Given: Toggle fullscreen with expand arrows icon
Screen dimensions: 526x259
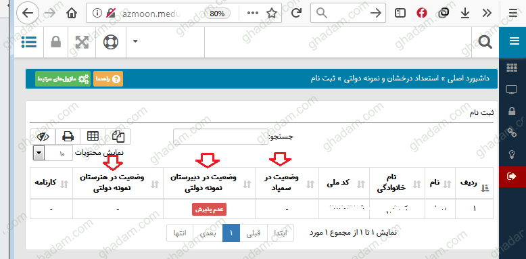Looking at the screenshot, I should 82,42.
